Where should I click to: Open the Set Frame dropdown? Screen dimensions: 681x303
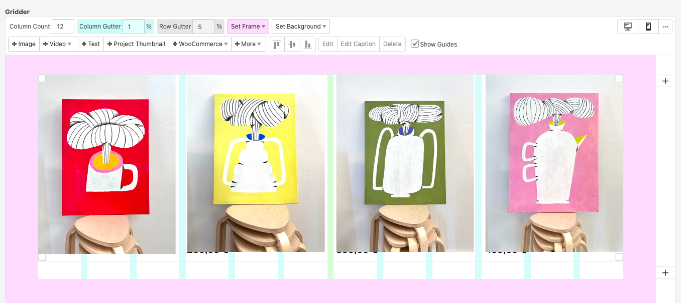tap(248, 26)
